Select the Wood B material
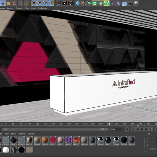Image resolution: width=157 pixels, height=157 pixels. 84,141
